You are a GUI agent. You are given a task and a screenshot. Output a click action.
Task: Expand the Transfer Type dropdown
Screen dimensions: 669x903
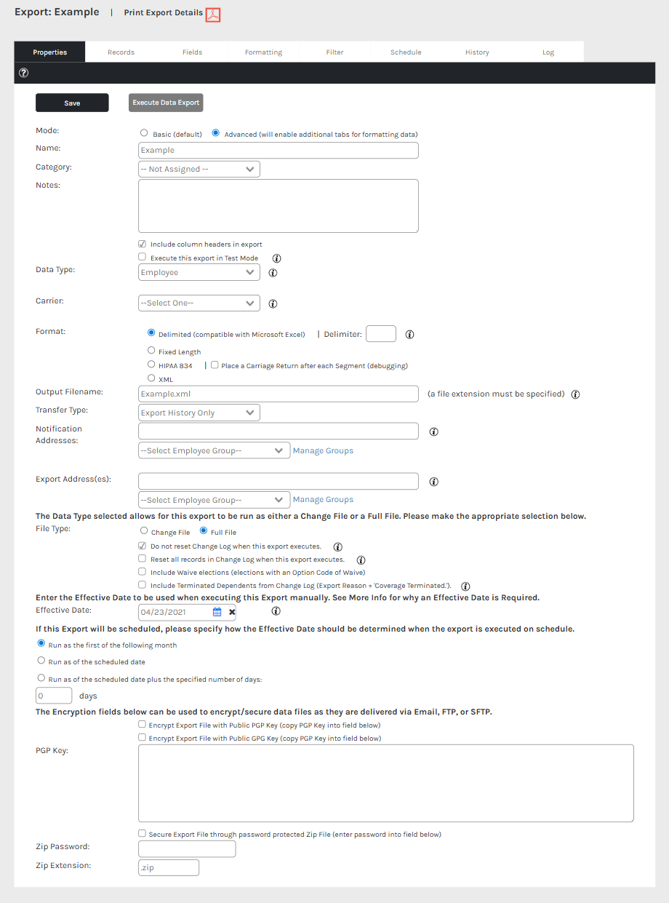tap(199, 413)
